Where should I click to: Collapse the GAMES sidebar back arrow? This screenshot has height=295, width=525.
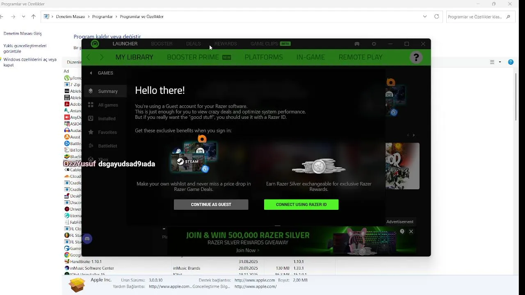(91, 73)
